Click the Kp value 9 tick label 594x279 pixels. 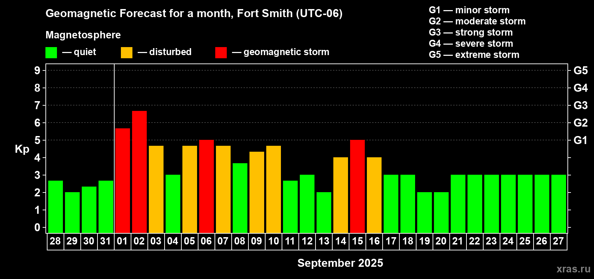(37, 70)
